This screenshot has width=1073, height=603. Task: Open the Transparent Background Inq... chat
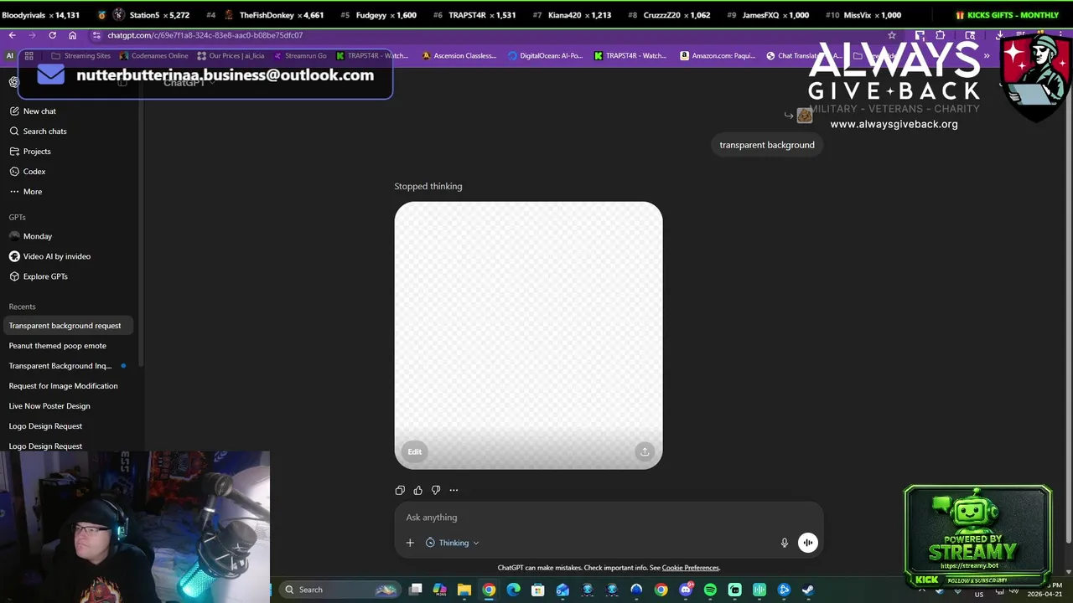(x=69, y=366)
